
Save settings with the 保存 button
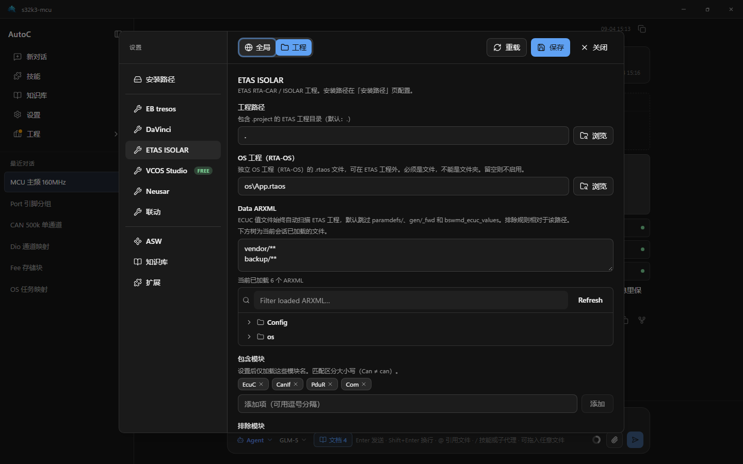tap(551, 47)
